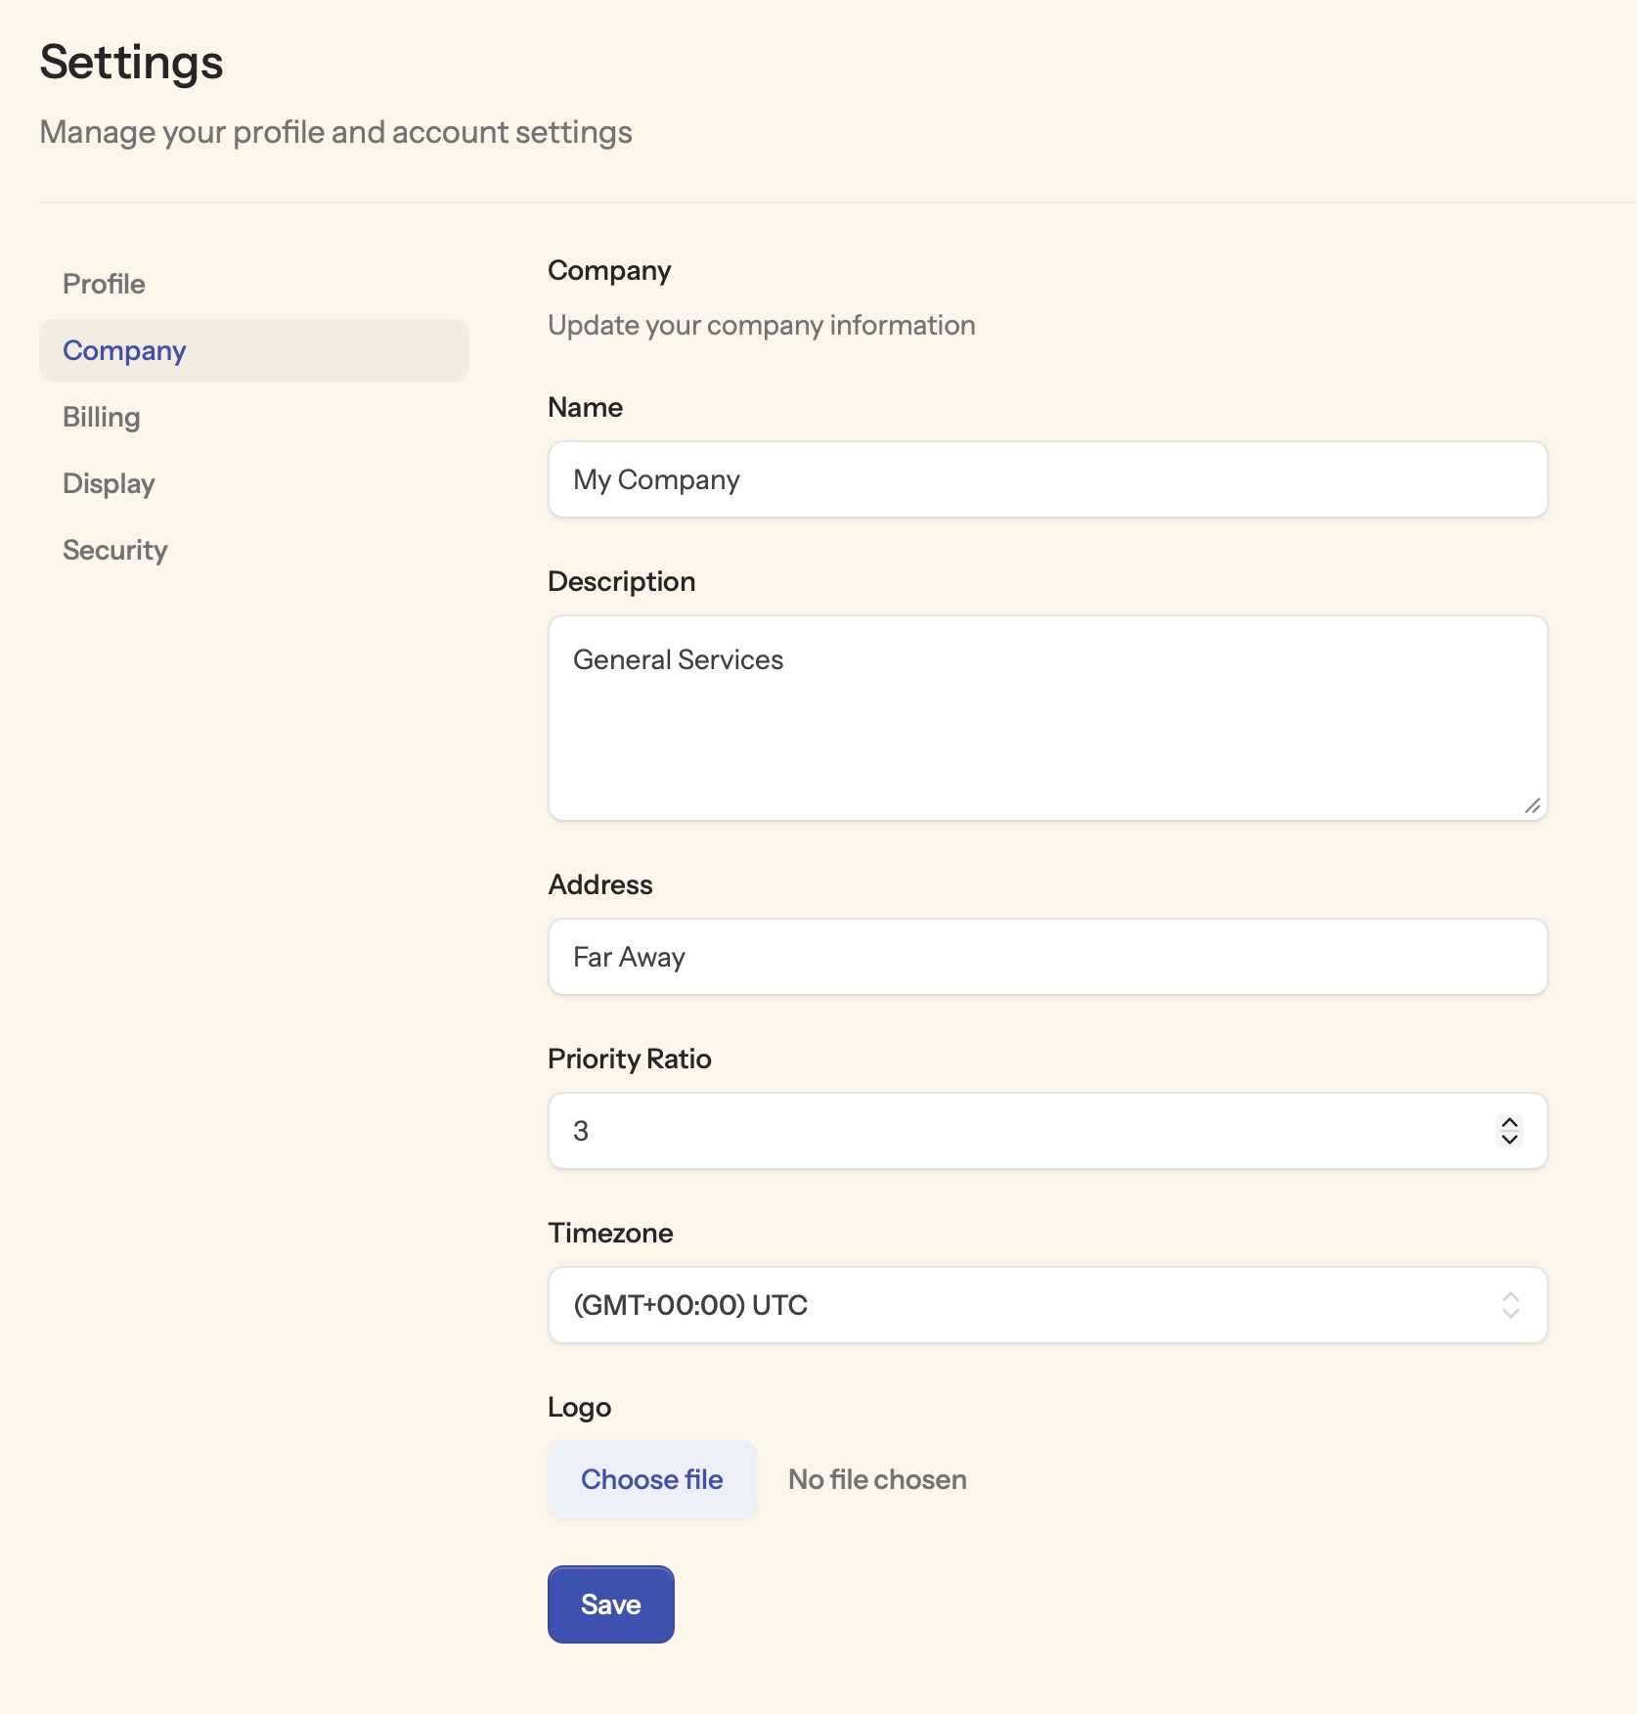This screenshot has width=1637, height=1714.
Task: Open the Display settings tab
Action: pos(109,483)
